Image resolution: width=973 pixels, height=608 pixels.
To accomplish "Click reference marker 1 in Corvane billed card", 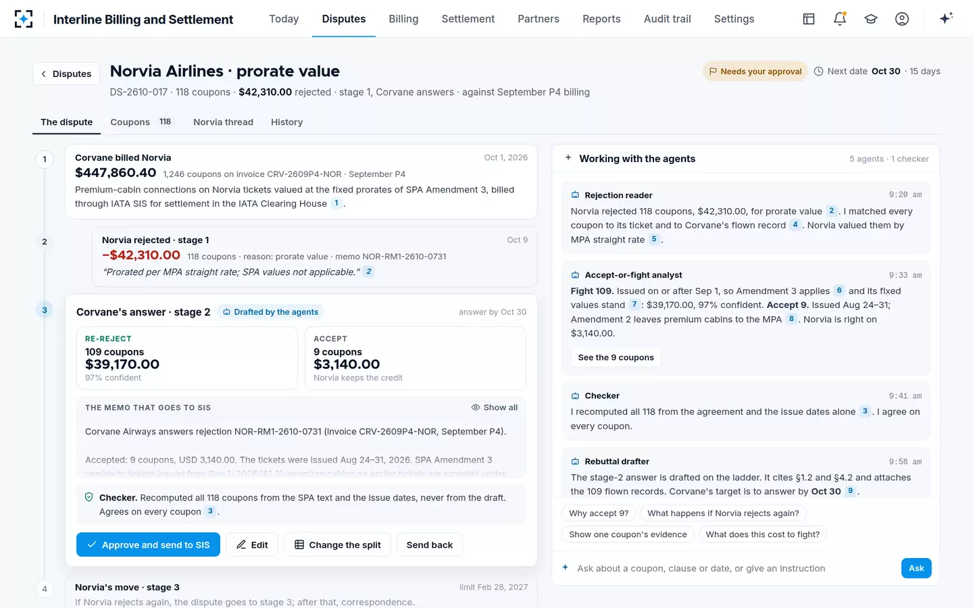I will click(336, 203).
